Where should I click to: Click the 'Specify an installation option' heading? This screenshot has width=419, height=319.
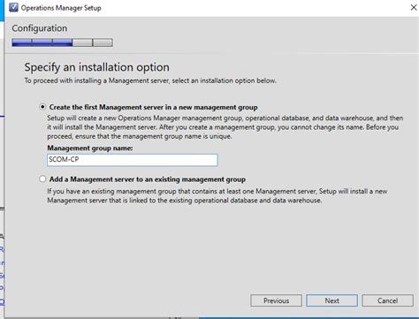[97, 67]
